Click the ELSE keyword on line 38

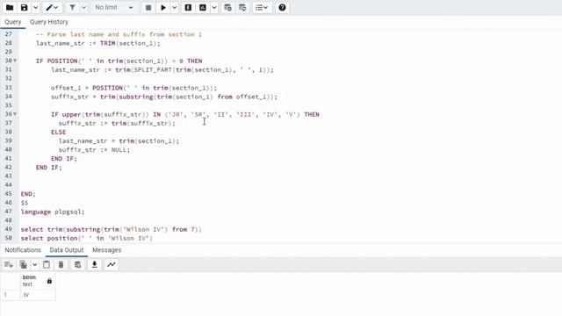click(59, 133)
